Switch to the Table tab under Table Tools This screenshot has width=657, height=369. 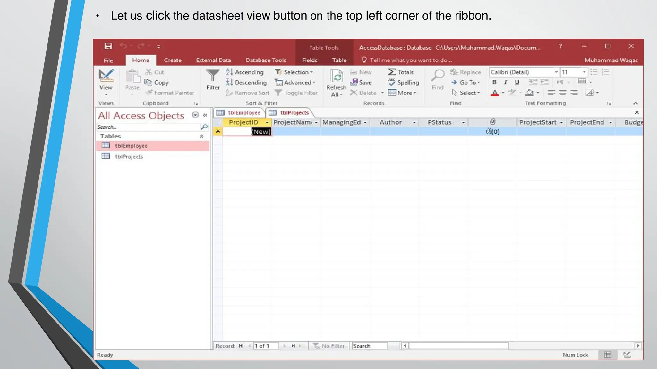pos(339,60)
